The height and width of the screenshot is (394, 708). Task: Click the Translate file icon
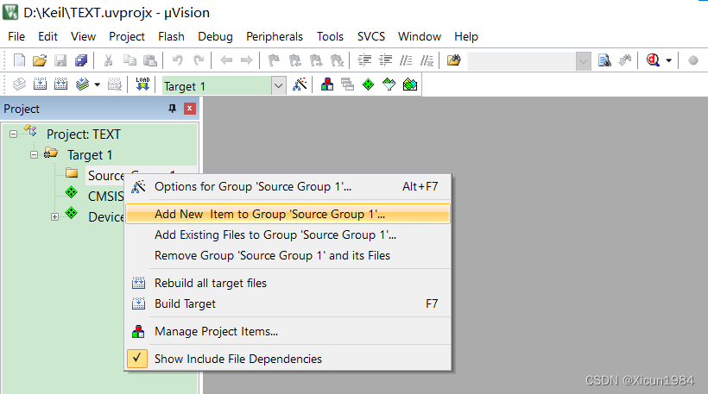[x=19, y=84]
